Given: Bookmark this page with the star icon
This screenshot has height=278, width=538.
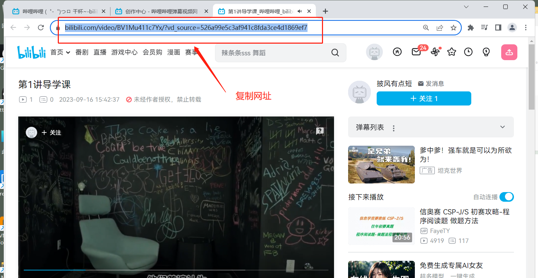Looking at the screenshot, I should [x=453, y=28].
